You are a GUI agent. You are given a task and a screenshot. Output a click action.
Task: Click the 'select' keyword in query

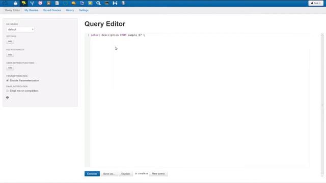(x=95, y=35)
